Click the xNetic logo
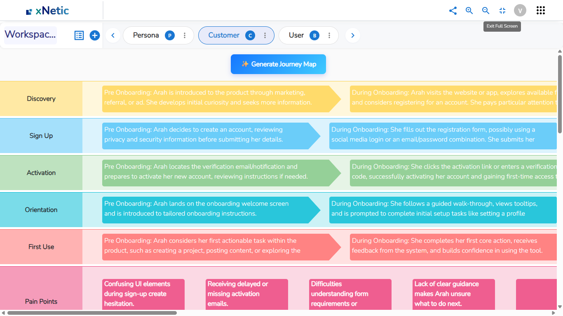563x316 pixels. [47, 11]
